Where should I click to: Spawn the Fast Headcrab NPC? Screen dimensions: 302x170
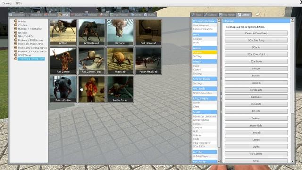click(x=148, y=33)
